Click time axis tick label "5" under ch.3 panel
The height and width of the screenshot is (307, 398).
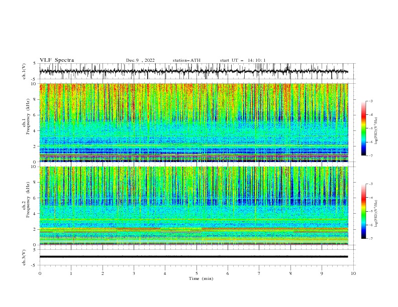(196, 273)
